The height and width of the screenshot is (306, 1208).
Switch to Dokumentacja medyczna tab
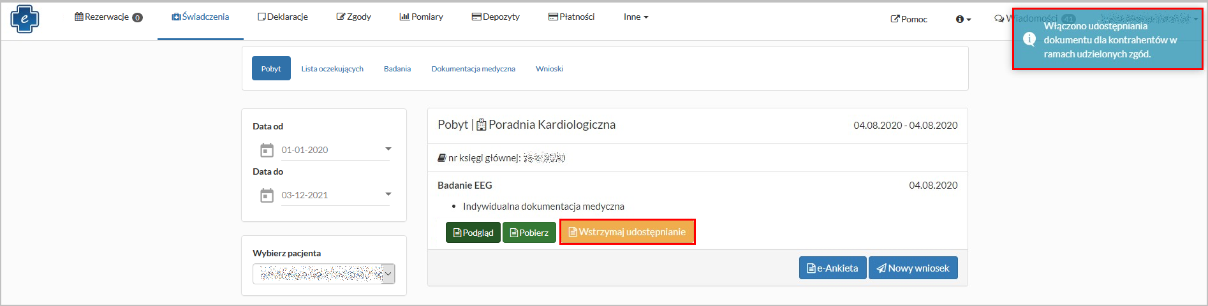pyautogui.click(x=473, y=69)
